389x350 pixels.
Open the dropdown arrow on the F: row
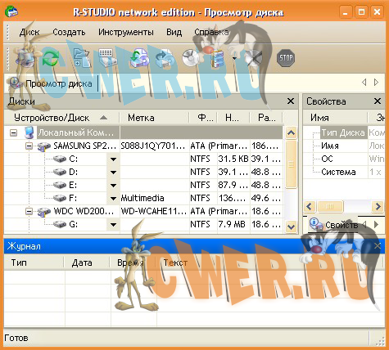click(113, 198)
